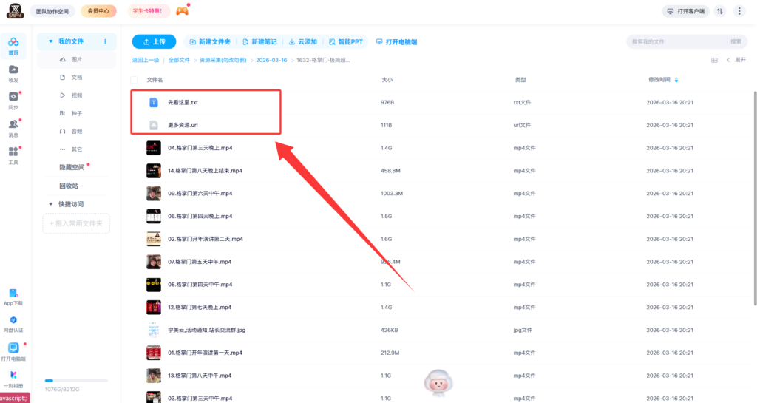The height and width of the screenshot is (403, 757).
Task: Open 全部文件 breadcrumb link
Action: click(x=179, y=61)
